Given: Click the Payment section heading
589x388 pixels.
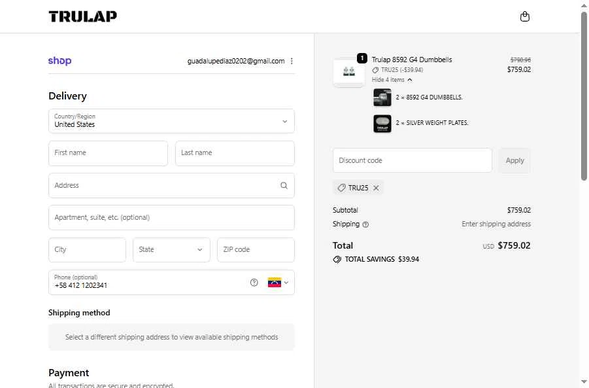Looking at the screenshot, I should click(69, 372).
